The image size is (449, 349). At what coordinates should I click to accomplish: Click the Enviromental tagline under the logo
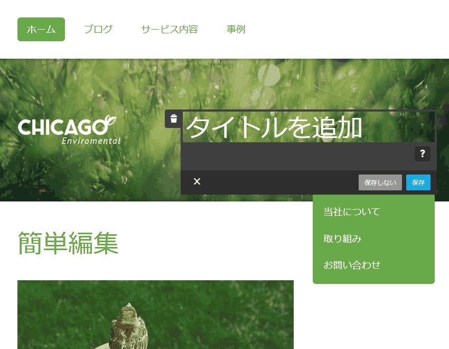click(x=91, y=141)
